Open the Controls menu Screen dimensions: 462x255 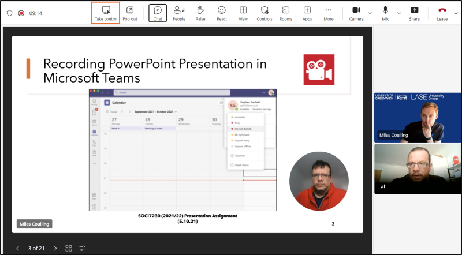264,13
